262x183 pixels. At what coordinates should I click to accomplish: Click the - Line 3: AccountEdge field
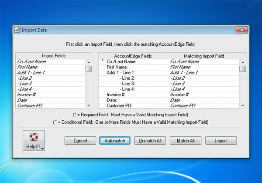coord(127,84)
